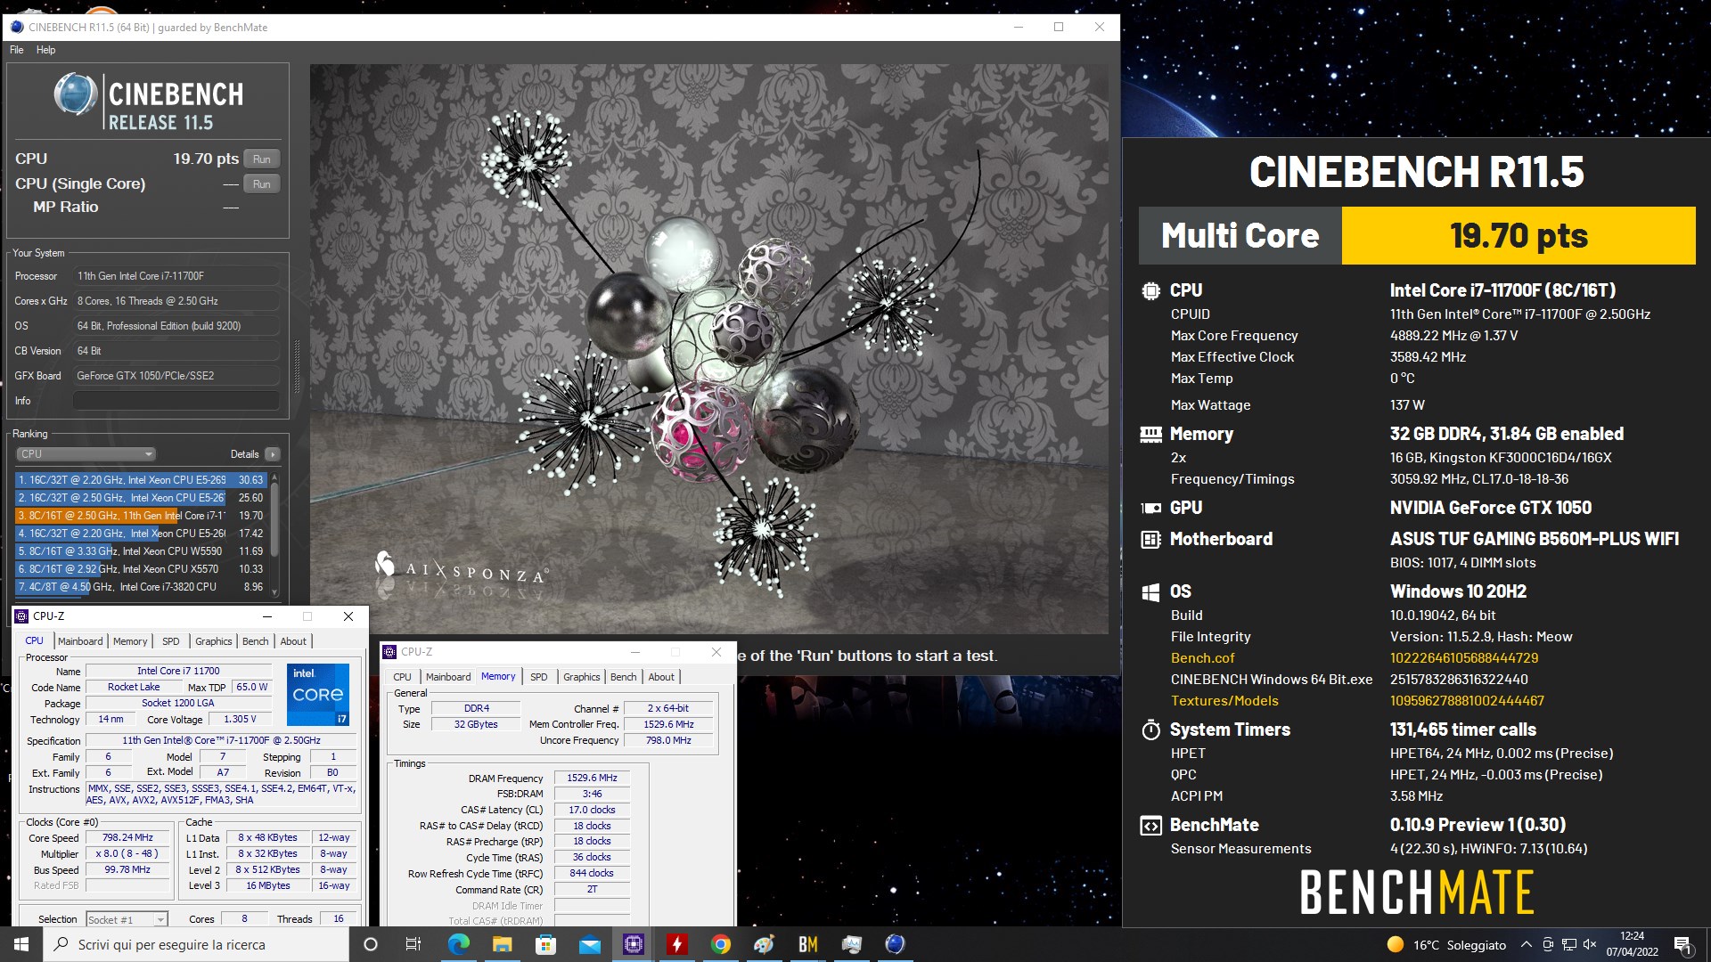1711x962 pixels.
Task: Open the Socket #1 selection dropdown
Action: tap(127, 919)
